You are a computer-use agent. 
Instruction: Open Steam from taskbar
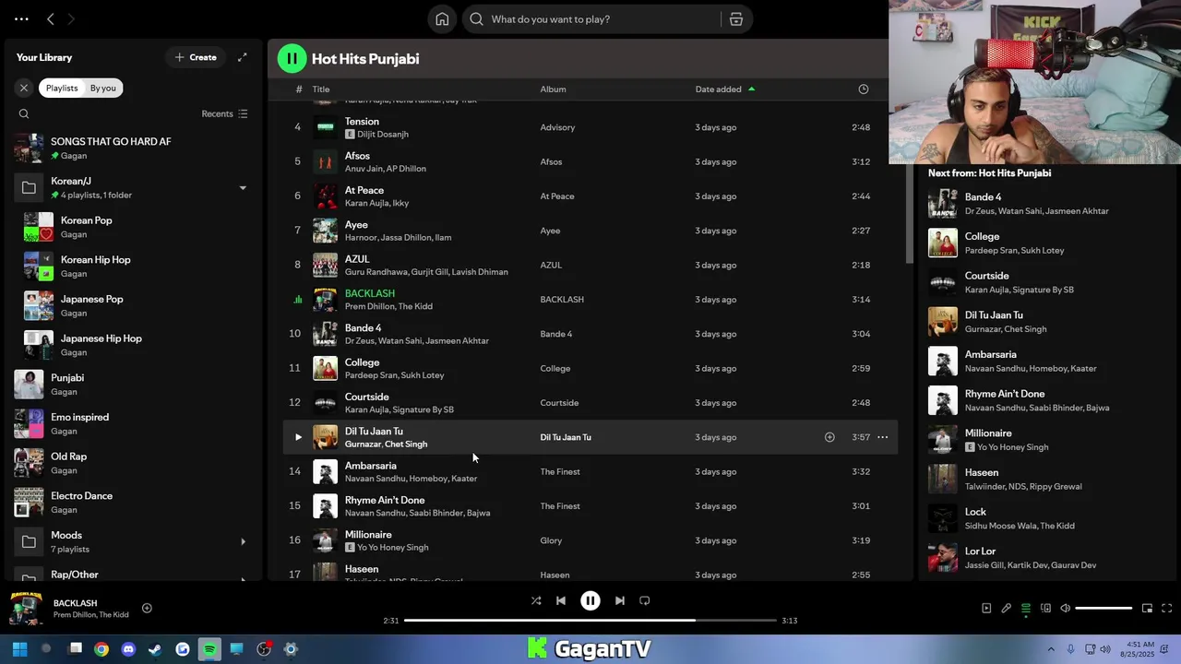[x=155, y=649]
